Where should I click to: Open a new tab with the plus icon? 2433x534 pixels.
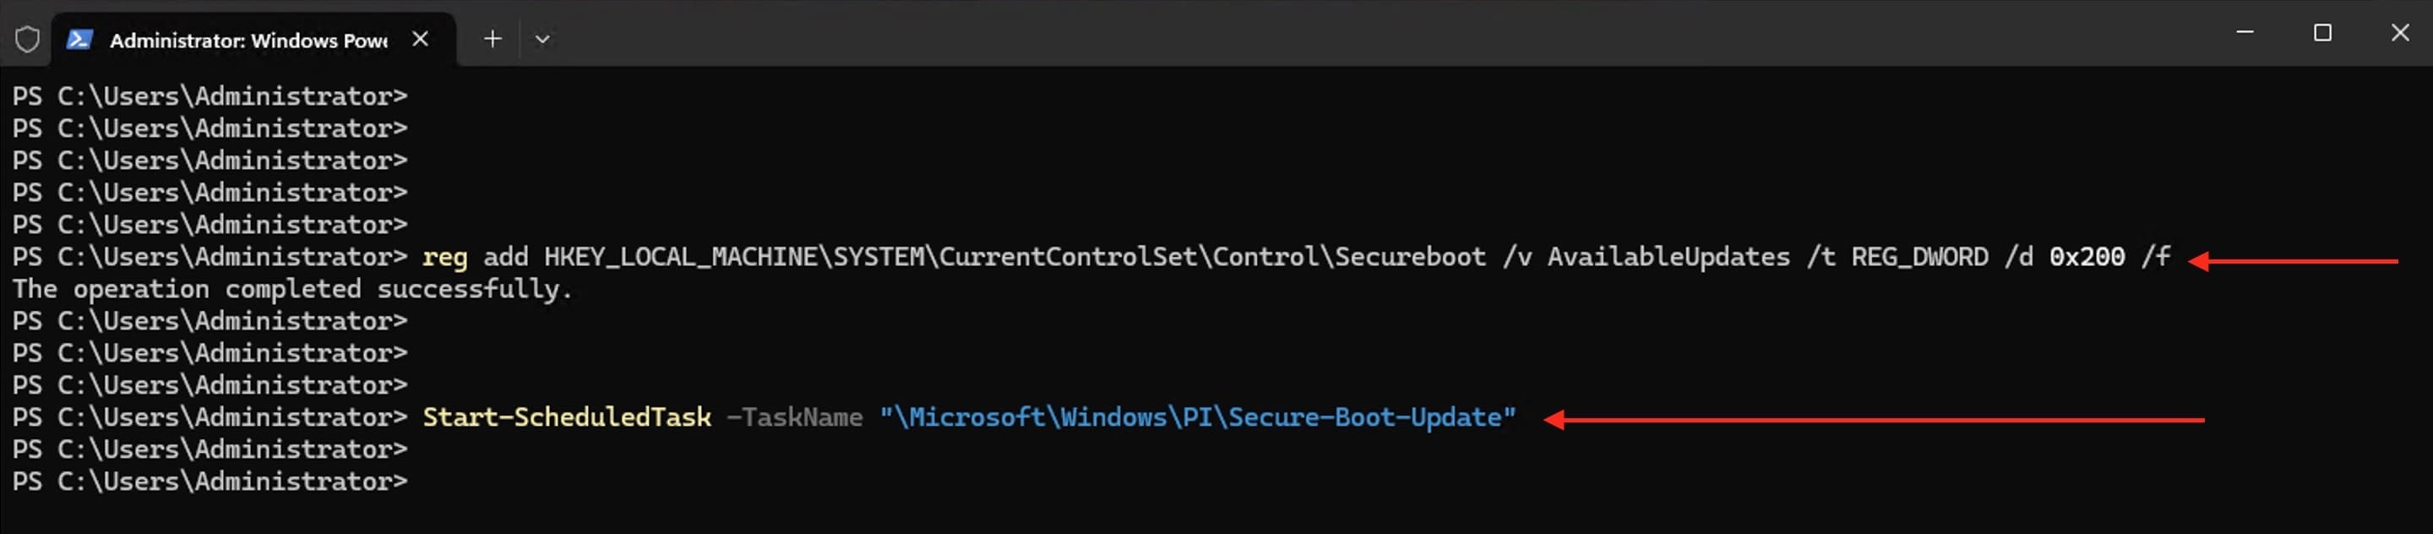pos(492,39)
